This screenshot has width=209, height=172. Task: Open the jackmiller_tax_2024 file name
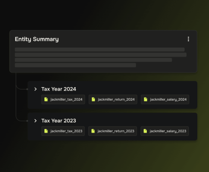pyautogui.click(x=66, y=99)
